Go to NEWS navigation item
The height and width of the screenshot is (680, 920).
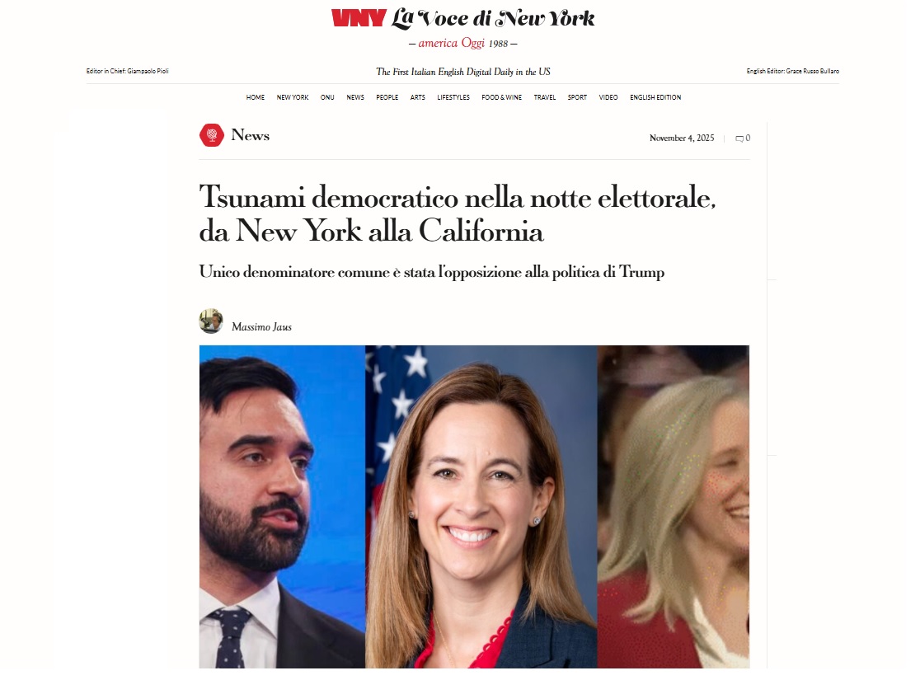pos(355,97)
